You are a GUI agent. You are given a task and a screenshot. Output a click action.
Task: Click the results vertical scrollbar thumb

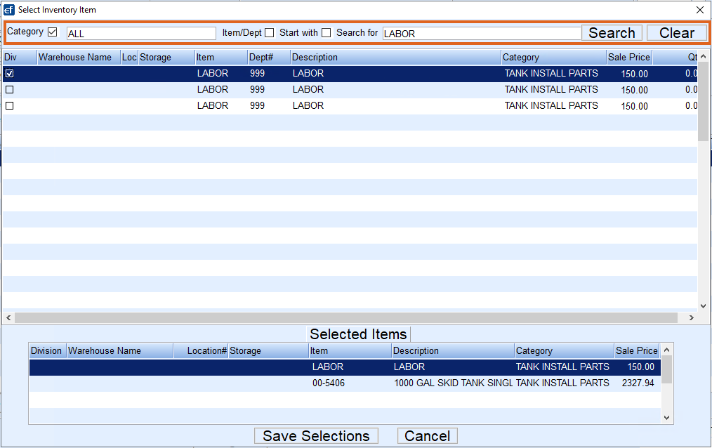click(703, 102)
